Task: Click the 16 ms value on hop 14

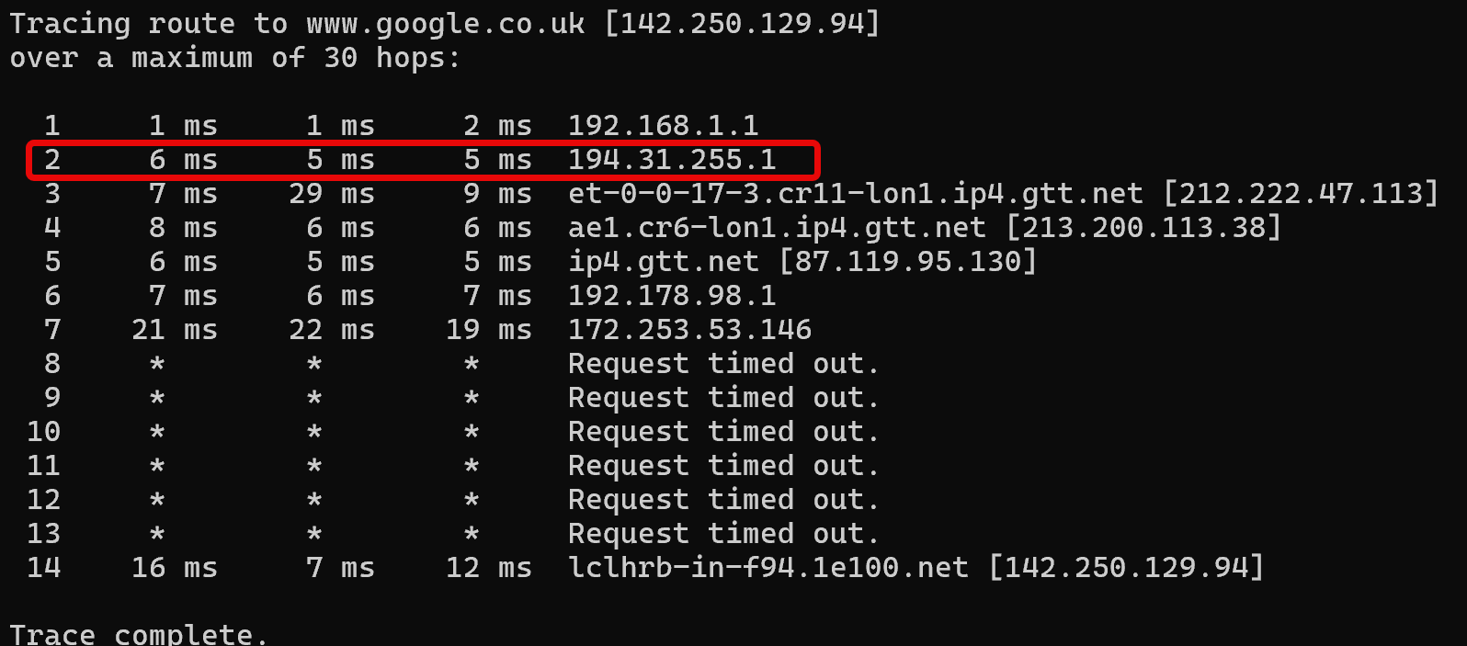Action: tap(175, 567)
